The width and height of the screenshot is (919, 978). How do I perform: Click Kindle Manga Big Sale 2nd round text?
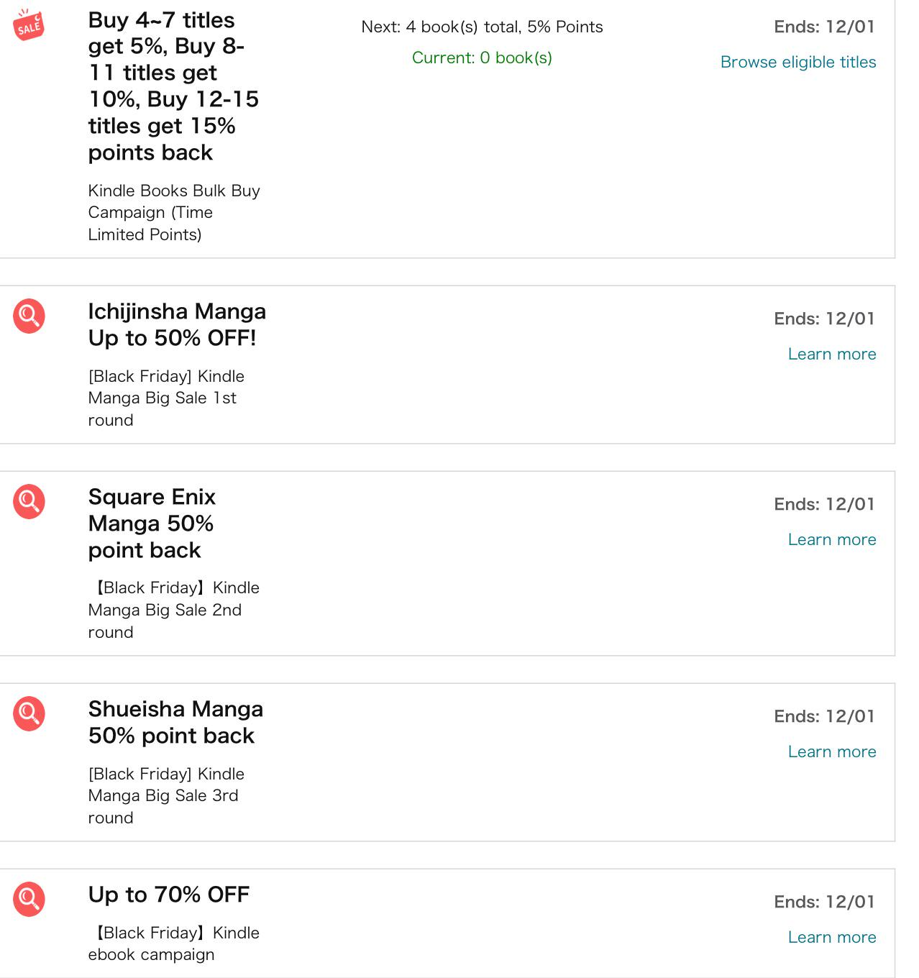[x=174, y=610]
